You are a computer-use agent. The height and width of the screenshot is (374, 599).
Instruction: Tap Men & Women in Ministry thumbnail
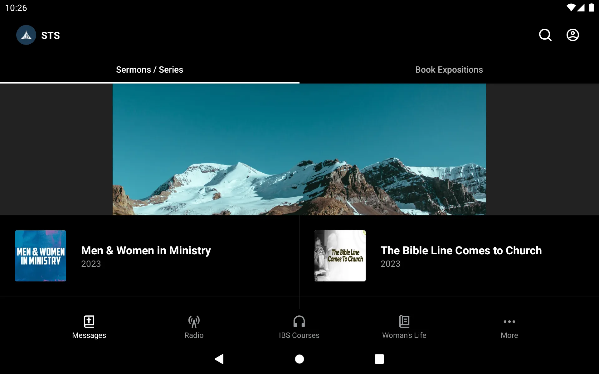(x=41, y=256)
